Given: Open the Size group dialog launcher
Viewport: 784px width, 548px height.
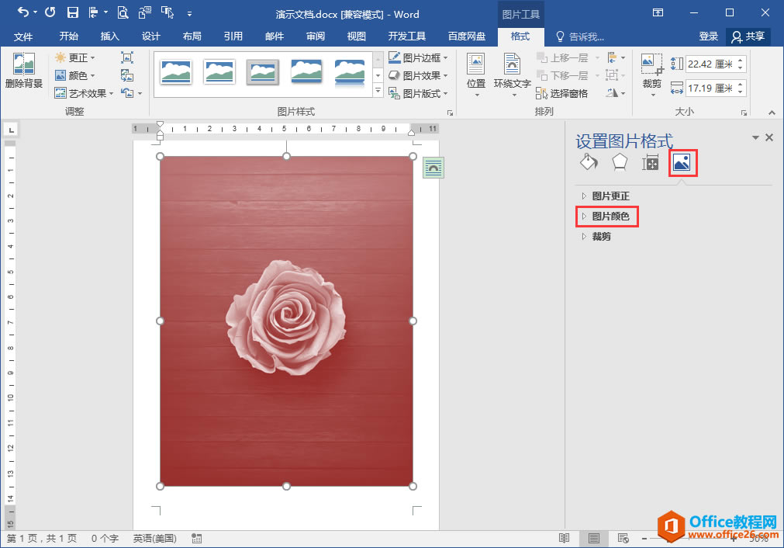Looking at the screenshot, I should [x=744, y=113].
